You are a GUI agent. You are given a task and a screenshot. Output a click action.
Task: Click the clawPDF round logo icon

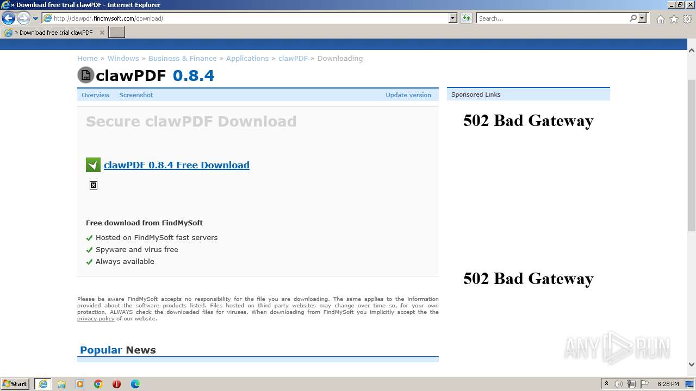[86, 75]
